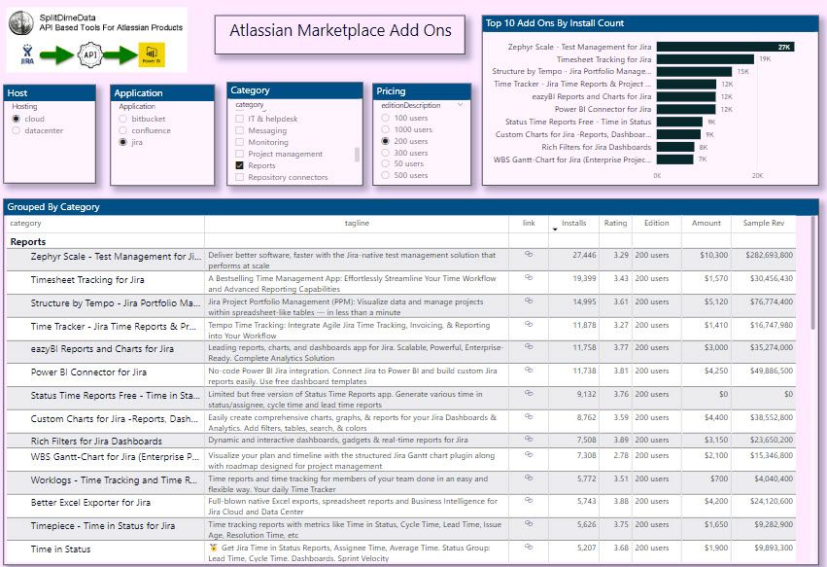Open link icon for Status Time Reports Free
This screenshot has height=567, width=827.
coord(529,393)
